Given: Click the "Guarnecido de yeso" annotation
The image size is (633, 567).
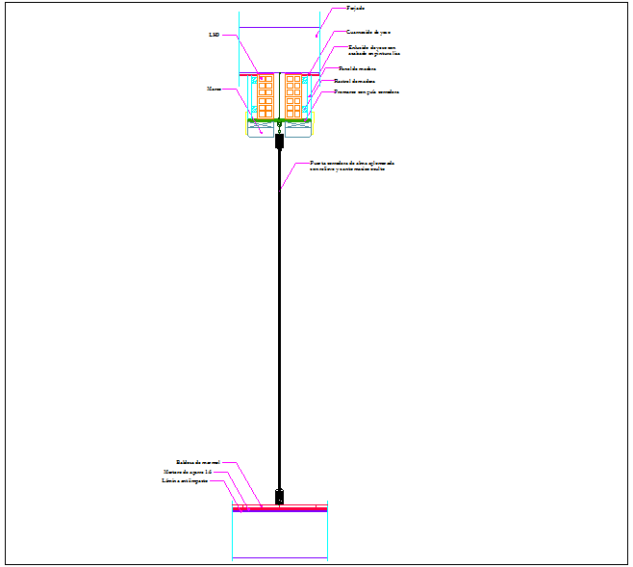Looking at the screenshot, I should point(368,32).
